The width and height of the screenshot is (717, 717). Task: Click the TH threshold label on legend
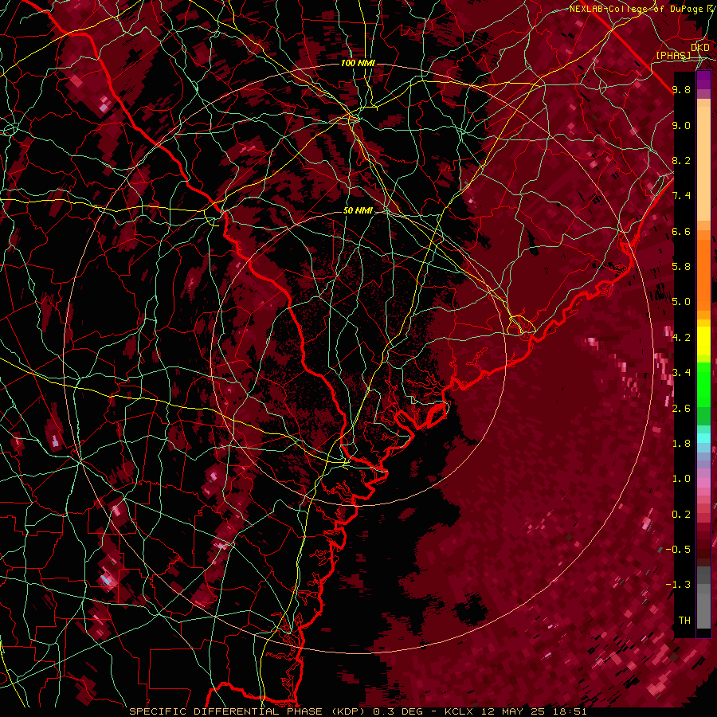pos(684,621)
